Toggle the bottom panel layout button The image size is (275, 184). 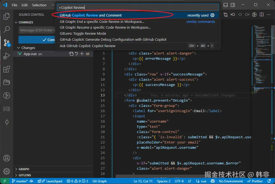pyautogui.click(x=226, y=5)
